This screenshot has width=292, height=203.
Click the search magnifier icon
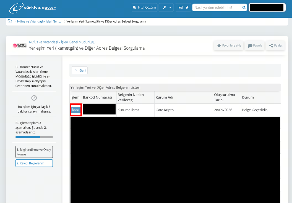(x=244, y=7)
